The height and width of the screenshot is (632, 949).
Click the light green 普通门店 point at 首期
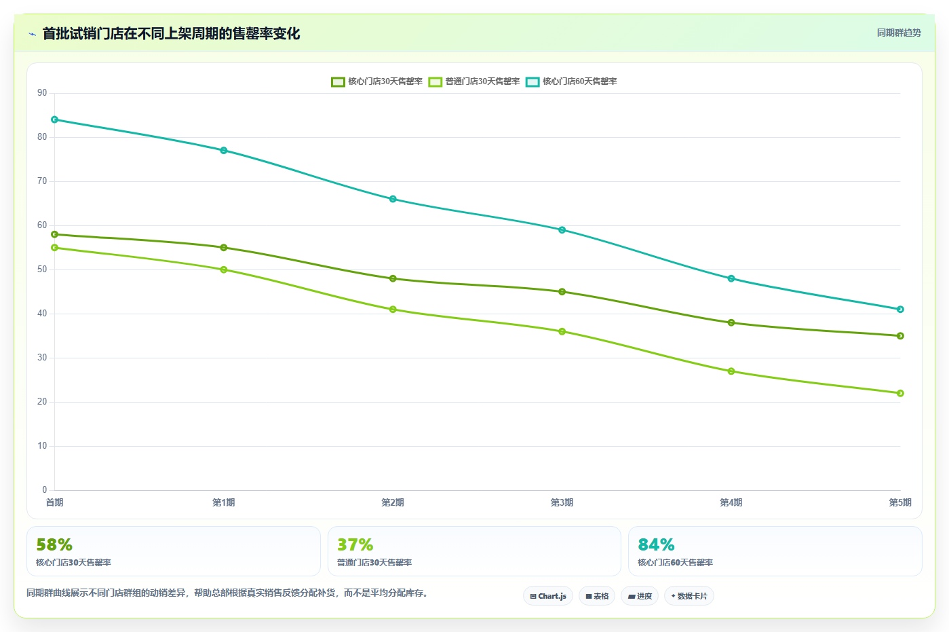pyautogui.click(x=55, y=248)
